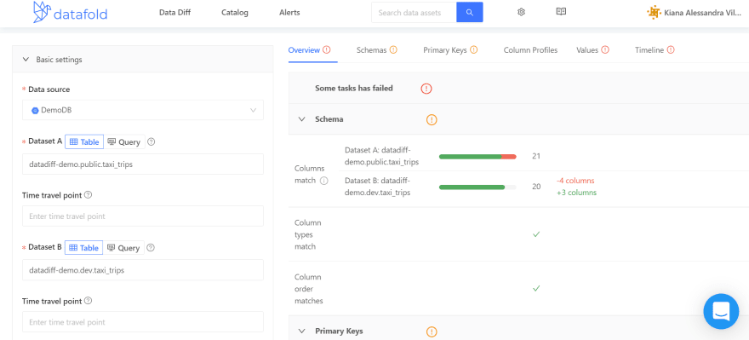Click Kiana Alessandra user avatar
This screenshot has height=340, width=749.
(x=654, y=13)
